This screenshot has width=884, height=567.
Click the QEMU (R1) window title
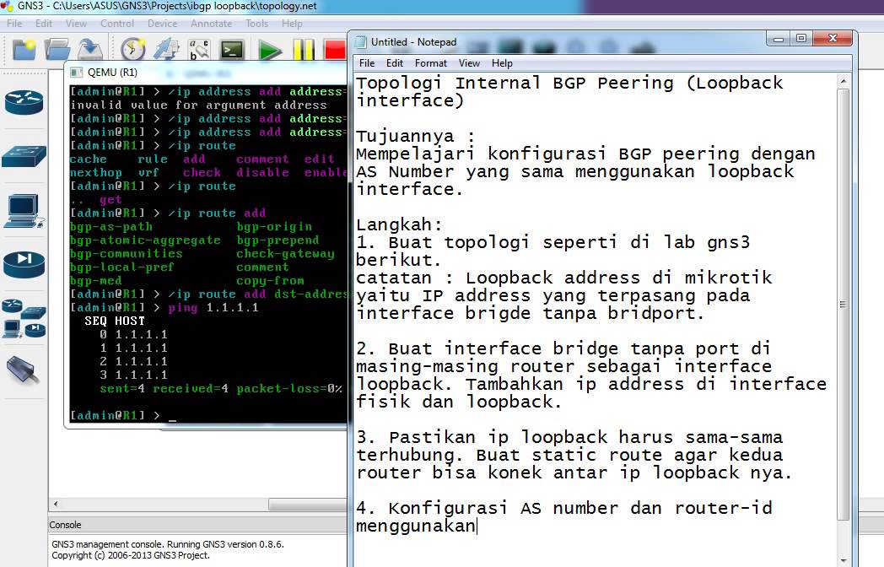pyautogui.click(x=112, y=73)
